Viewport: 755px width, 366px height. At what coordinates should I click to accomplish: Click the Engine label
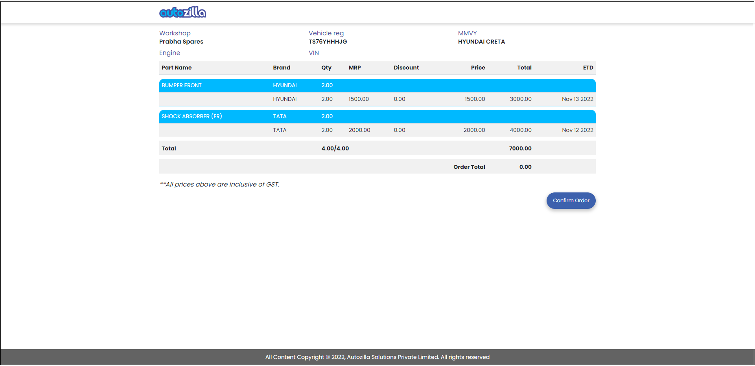170,53
